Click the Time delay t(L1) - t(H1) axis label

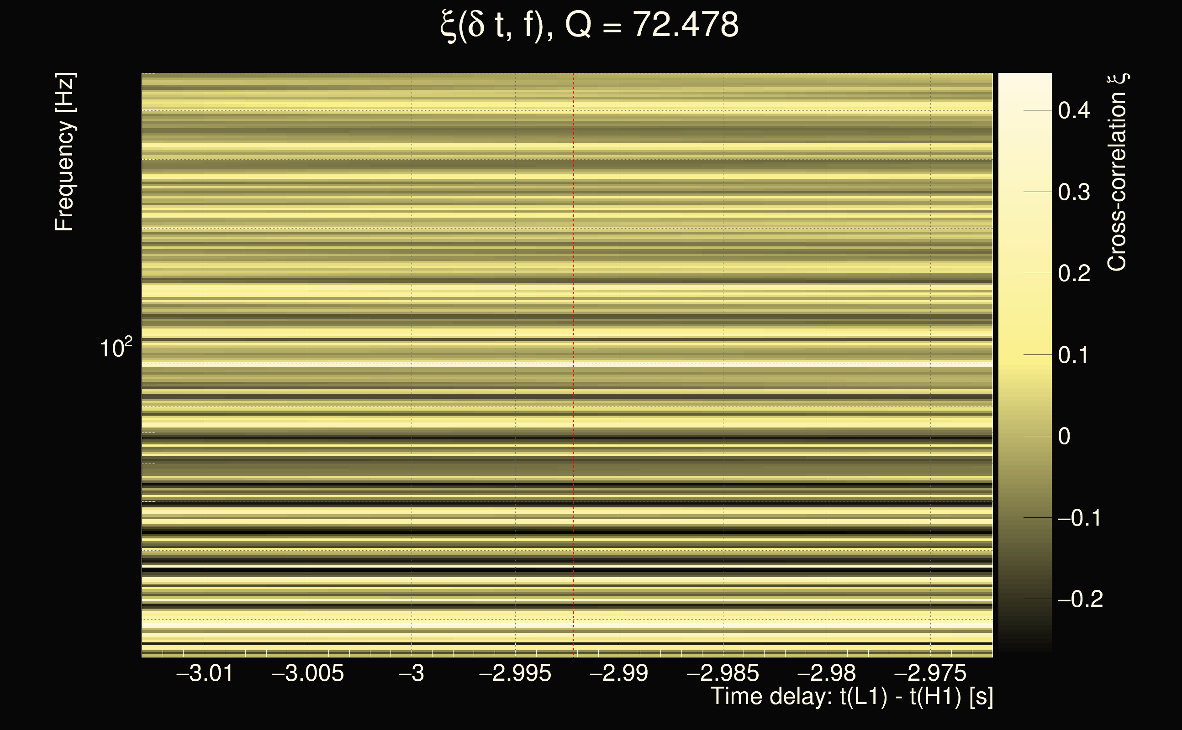point(851,697)
